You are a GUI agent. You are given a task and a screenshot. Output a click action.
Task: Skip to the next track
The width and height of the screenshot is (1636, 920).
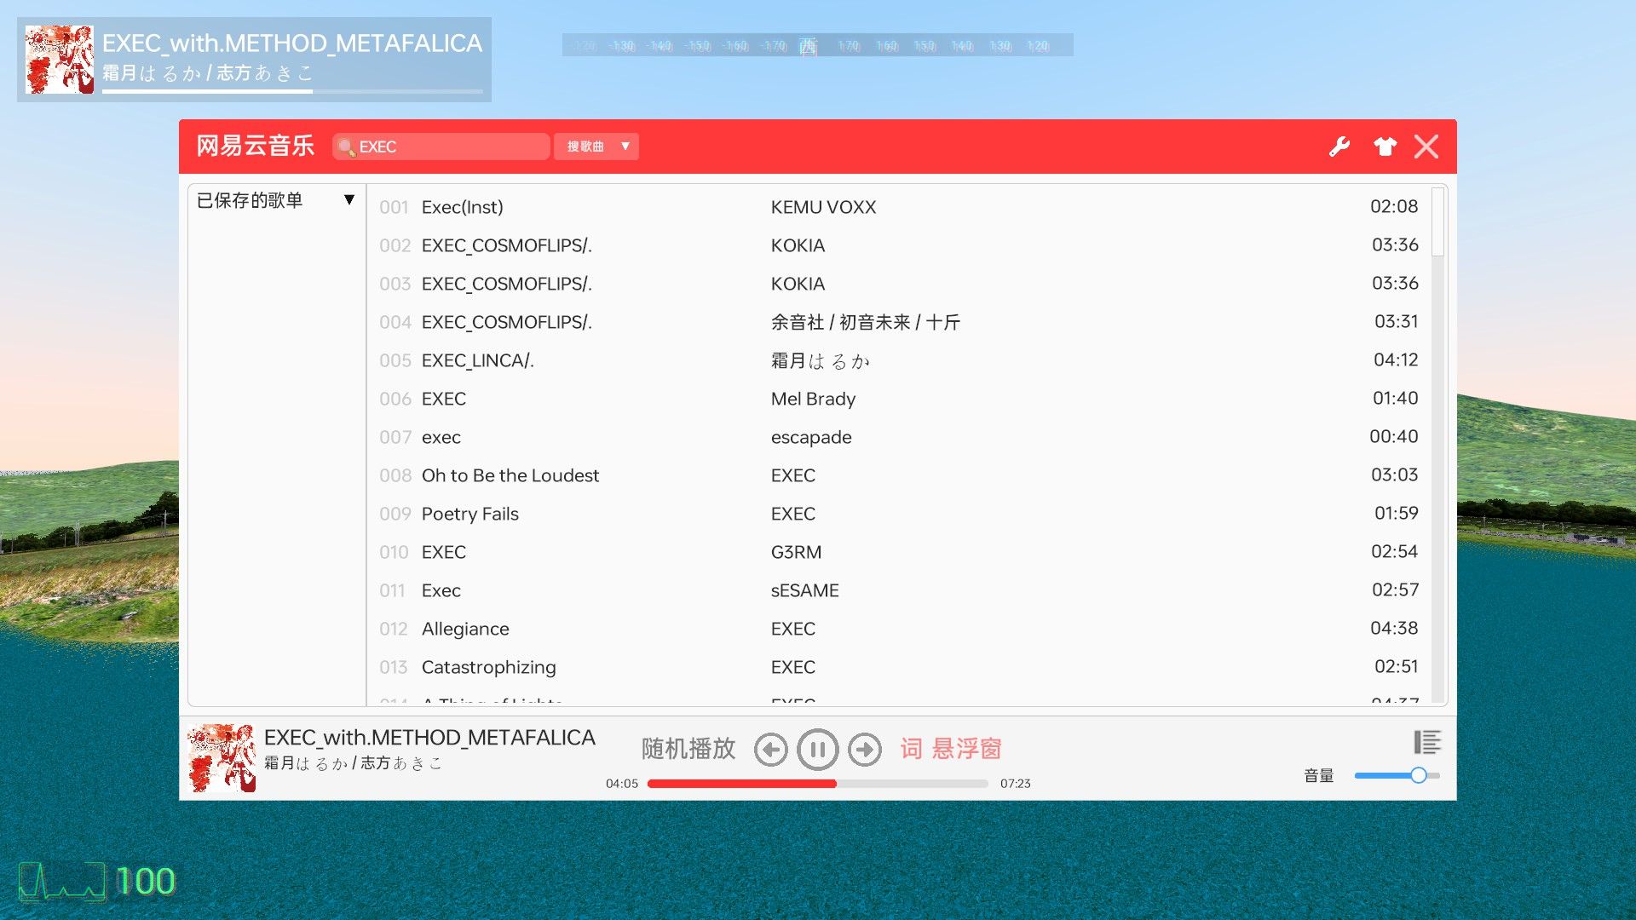pos(865,750)
